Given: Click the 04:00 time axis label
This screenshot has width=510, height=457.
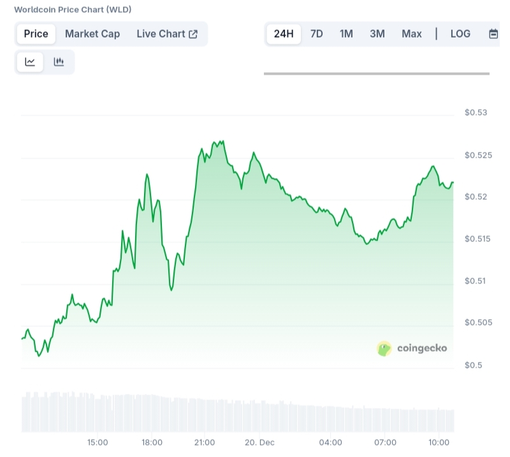Looking at the screenshot, I should [330, 442].
